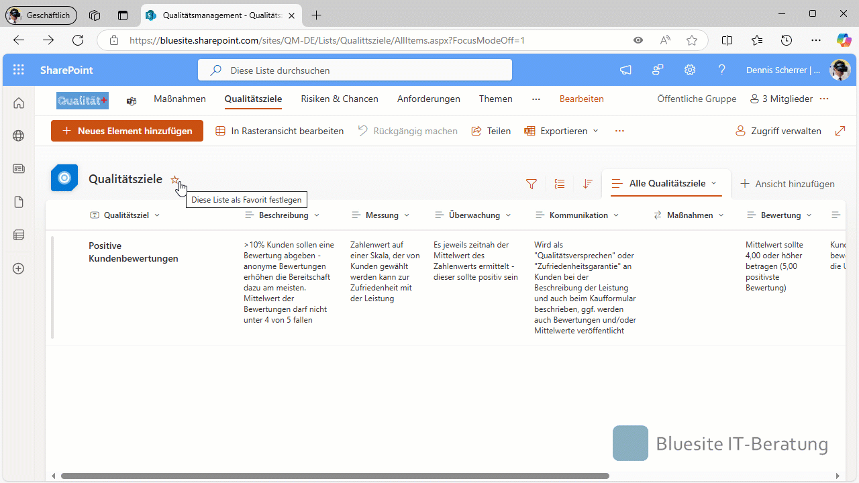Toggle the browser favorite star in address bar

click(x=692, y=40)
